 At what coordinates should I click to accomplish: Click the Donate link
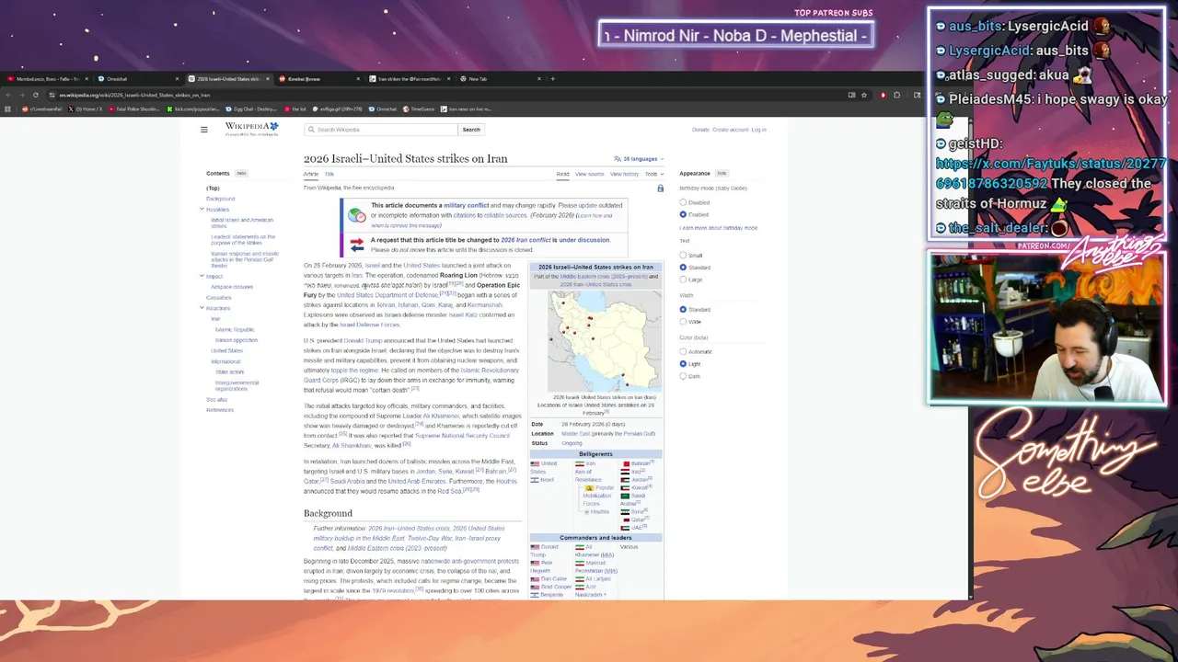point(700,130)
